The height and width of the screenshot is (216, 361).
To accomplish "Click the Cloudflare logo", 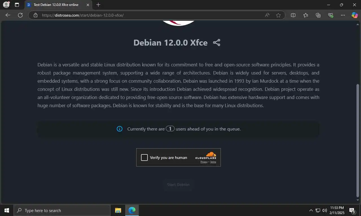I will [206, 156].
